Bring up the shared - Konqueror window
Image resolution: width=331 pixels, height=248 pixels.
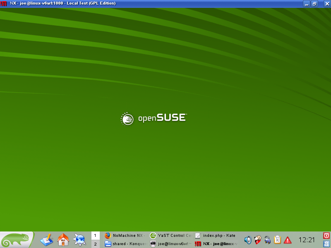[126, 244]
